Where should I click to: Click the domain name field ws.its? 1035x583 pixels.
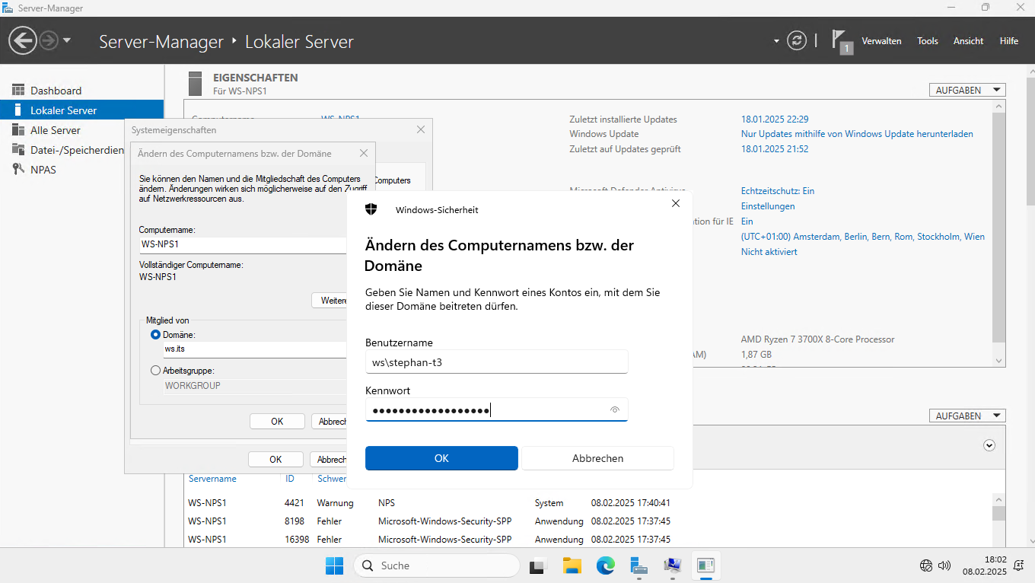(x=255, y=349)
